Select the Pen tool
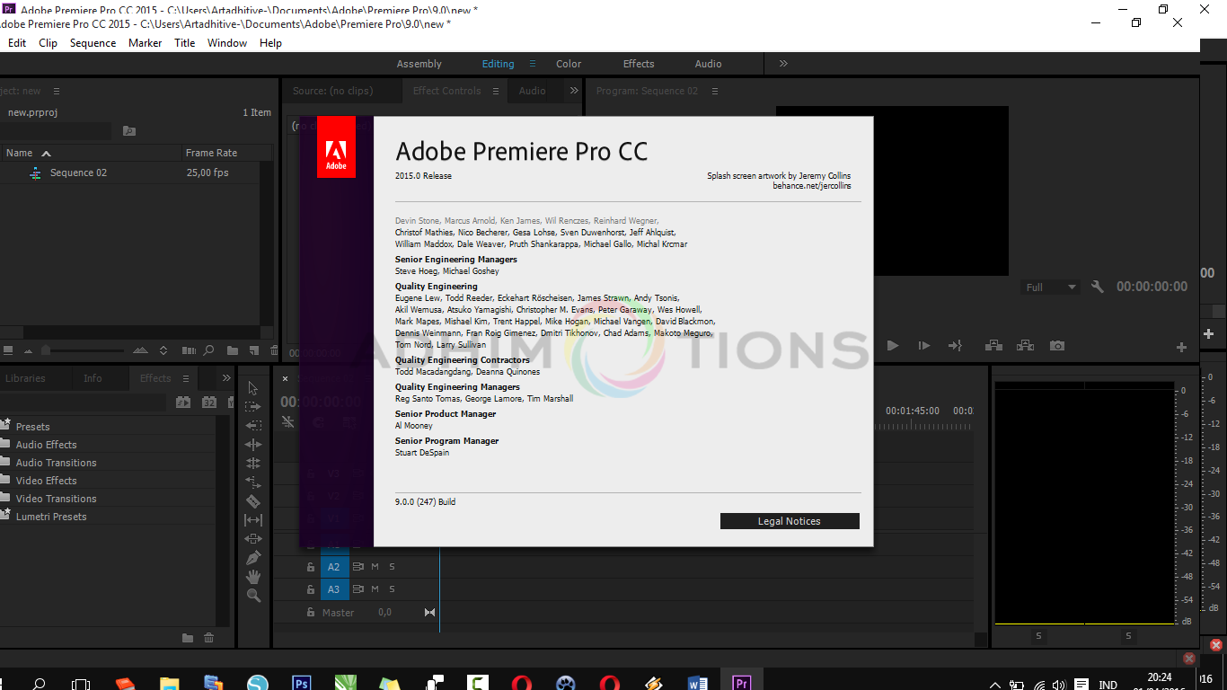Image resolution: width=1227 pixels, height=690 pixels. (253, 558)
